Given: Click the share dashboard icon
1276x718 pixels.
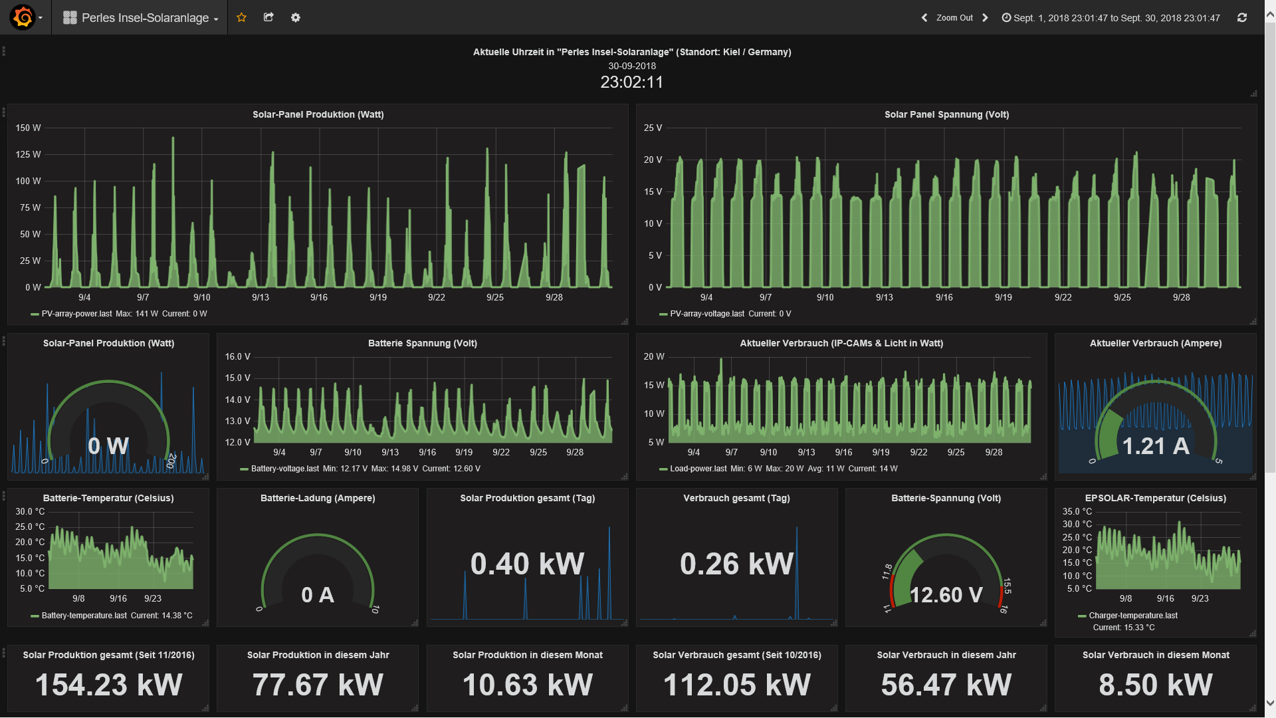Looking at the screenshot, I should [268, 17].
